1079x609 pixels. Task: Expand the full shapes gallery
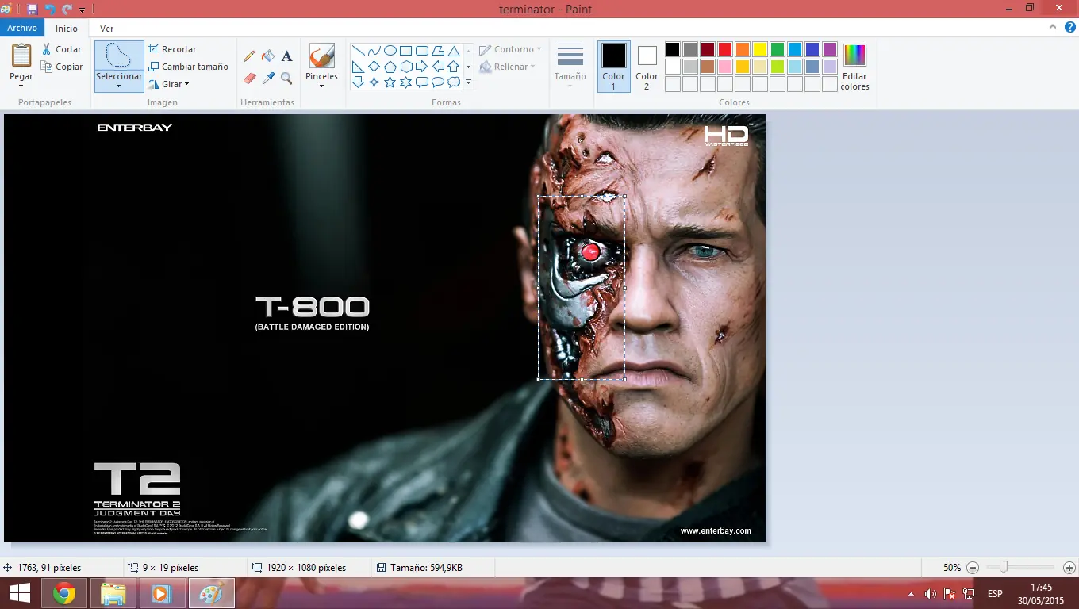(469, 82)
